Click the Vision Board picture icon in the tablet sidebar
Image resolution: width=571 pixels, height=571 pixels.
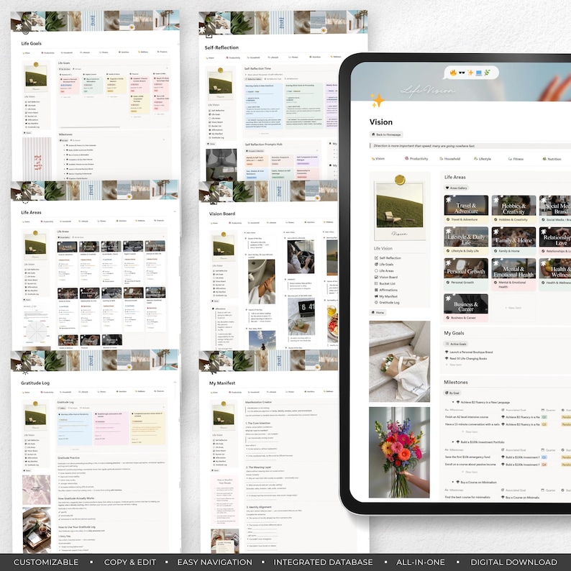pos(376,277)
